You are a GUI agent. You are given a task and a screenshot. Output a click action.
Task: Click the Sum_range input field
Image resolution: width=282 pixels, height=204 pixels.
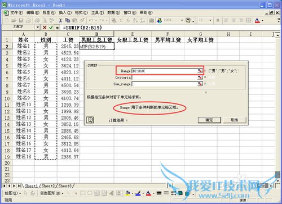[x=165, y=84]
